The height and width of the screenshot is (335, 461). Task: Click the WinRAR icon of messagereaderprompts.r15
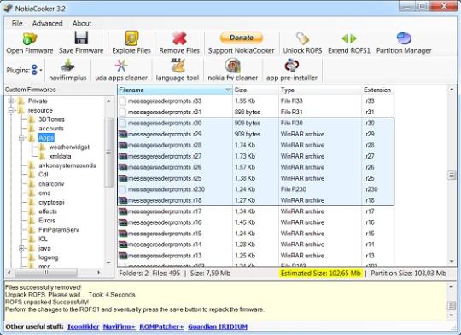123,234
